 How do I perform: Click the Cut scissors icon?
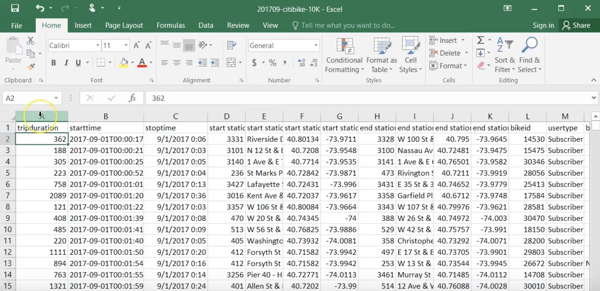click(31, 41)
